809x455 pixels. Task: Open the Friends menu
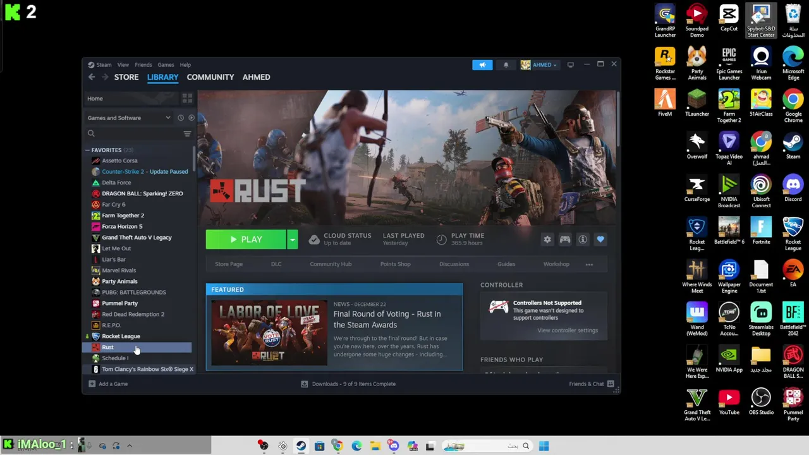[x=143, y=64]
